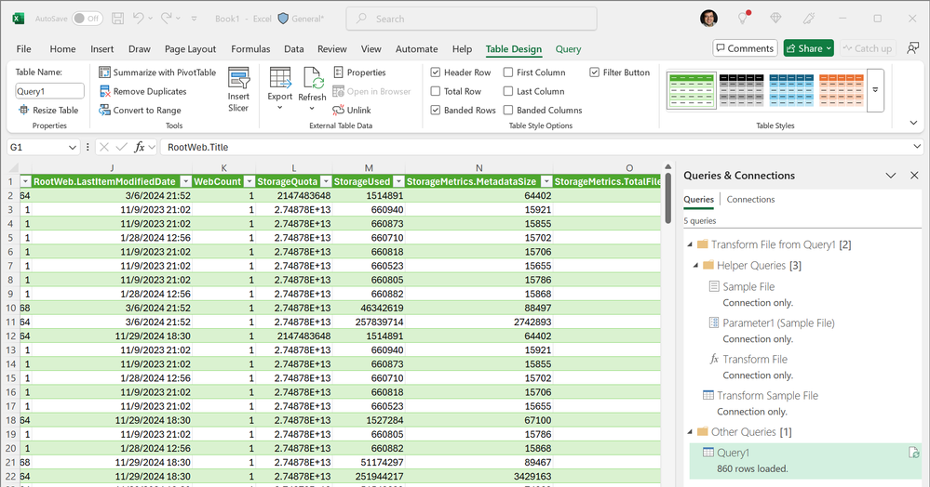The width and height of the screenshot is (930, 487).
Task: Expand the Table Styles gallery
Action: click(875, 90)
